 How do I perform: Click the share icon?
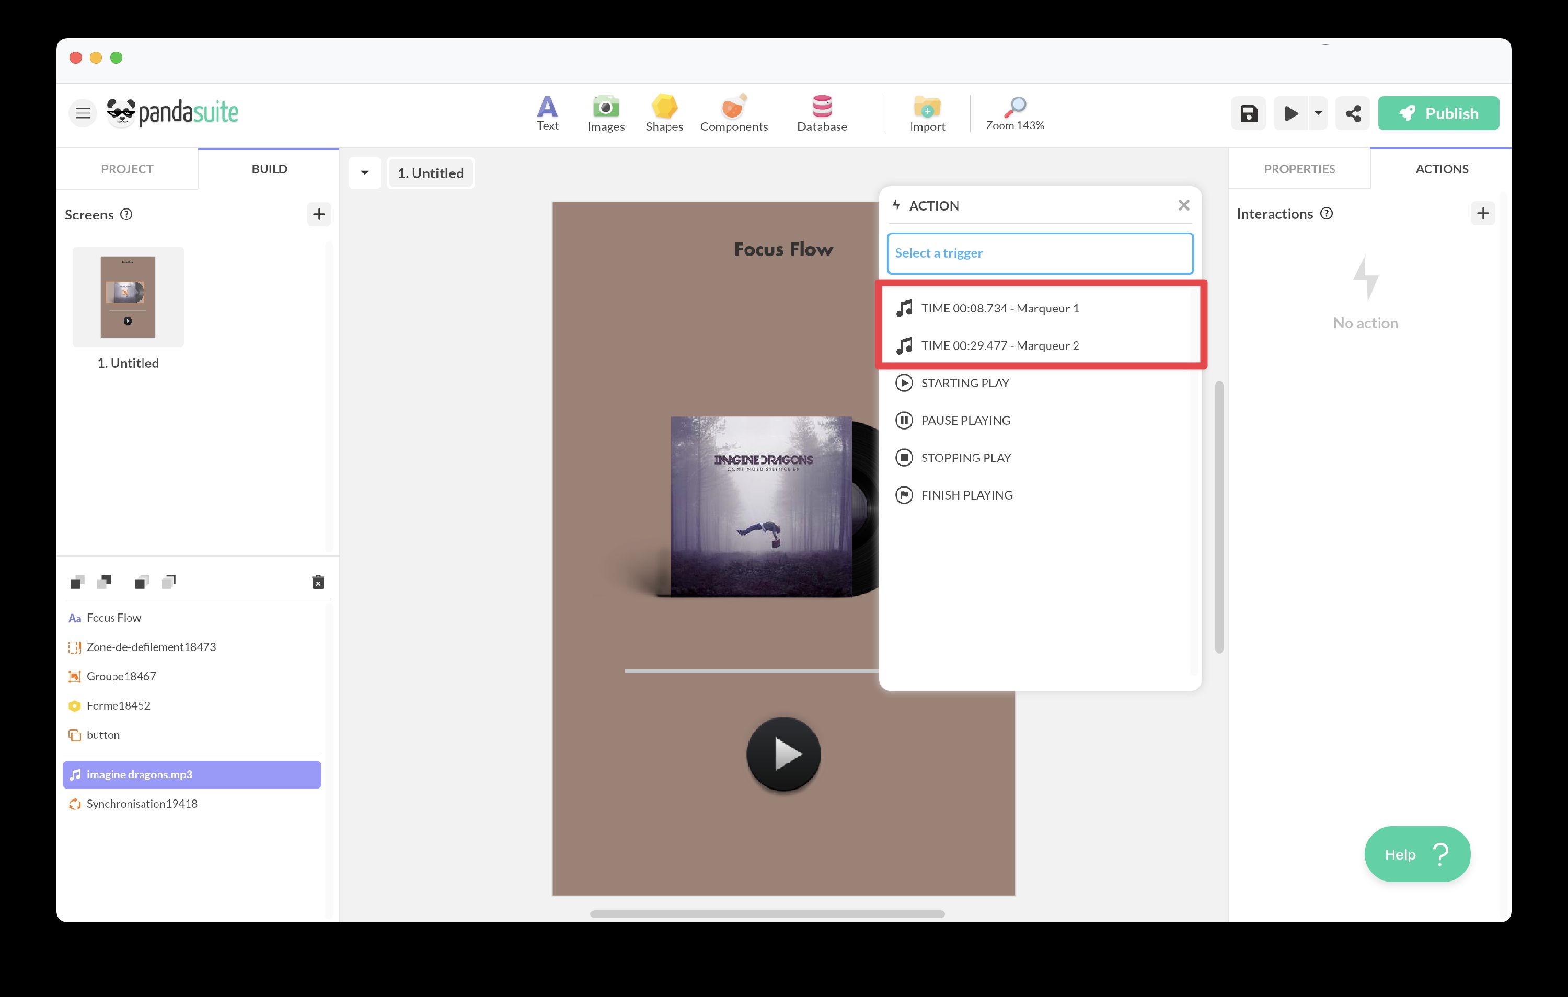pos(1353,114)
